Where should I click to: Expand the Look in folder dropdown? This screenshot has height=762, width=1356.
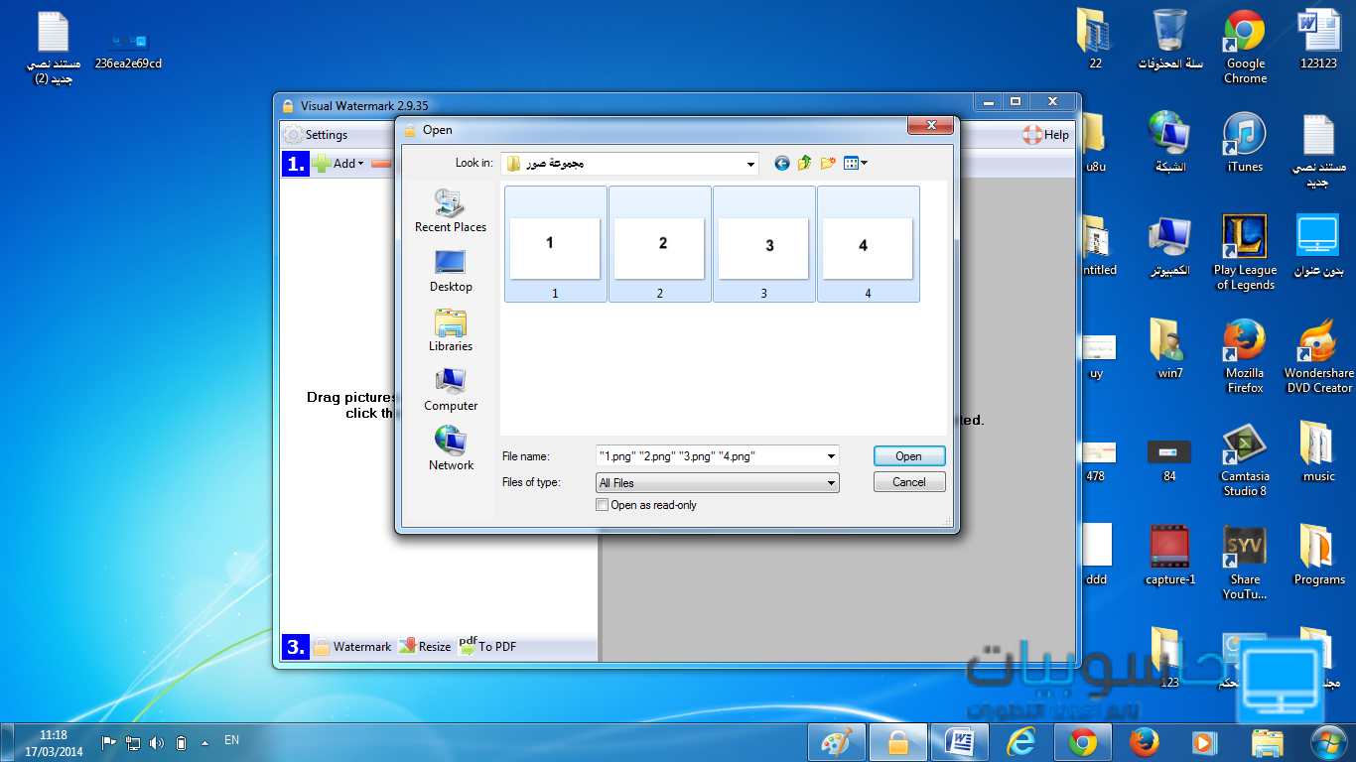(x=750, y=163)
